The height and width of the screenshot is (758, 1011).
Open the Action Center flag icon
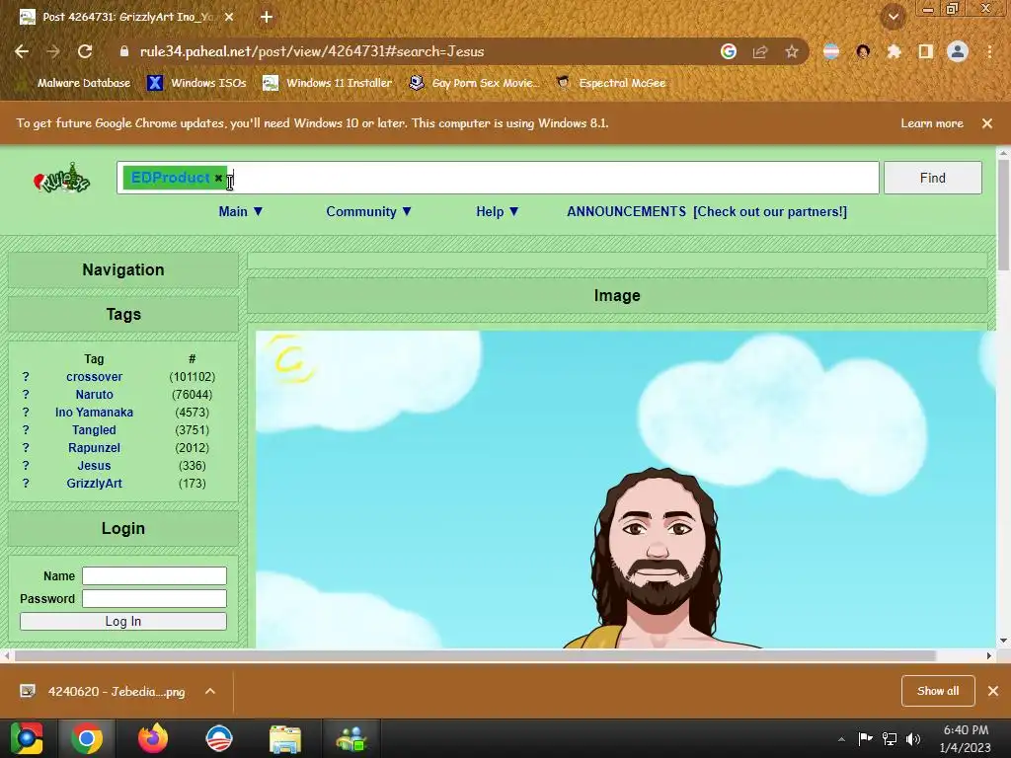pyautogui.click(x=865, y=738)
